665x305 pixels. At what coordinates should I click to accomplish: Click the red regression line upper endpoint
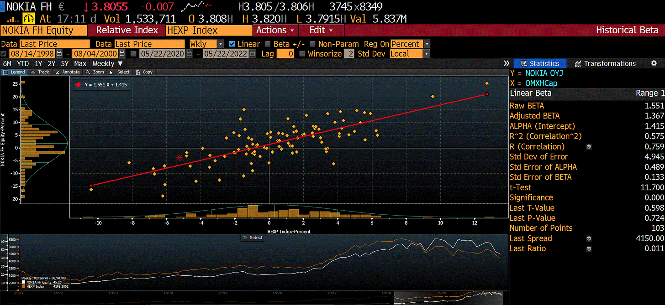[487, 94]
